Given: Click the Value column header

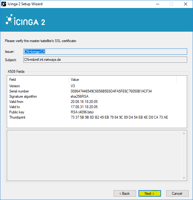Looking at the screenshot, I should pos(123,80).
